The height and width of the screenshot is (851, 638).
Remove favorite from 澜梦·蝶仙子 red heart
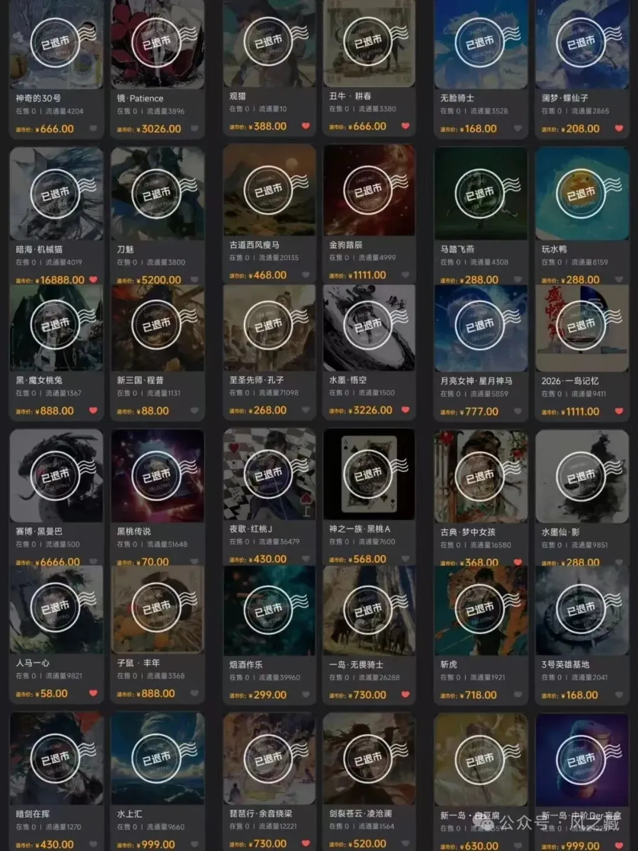(619, 128)
